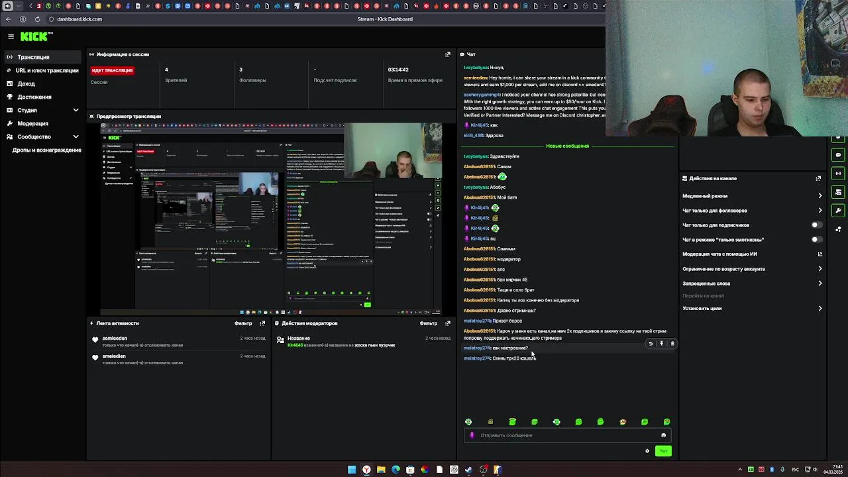Click the Новые сообщения divider label
The height and width of the screenshot is (477, 848).
pos(567,146)
